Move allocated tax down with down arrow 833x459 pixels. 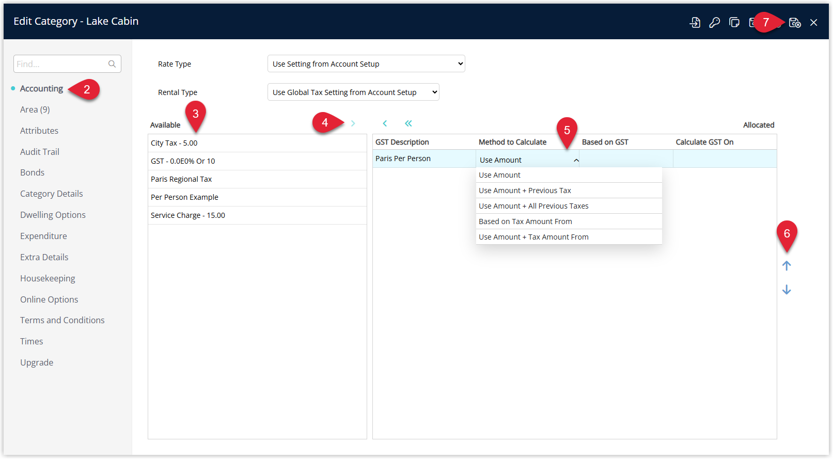coord(787,290)
